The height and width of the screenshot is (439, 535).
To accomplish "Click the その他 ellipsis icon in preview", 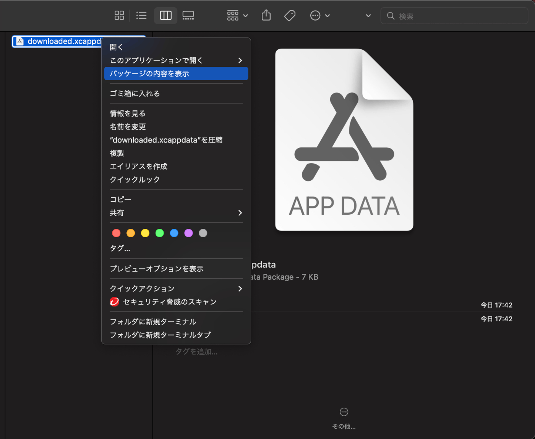I will [x=344, y=412].
